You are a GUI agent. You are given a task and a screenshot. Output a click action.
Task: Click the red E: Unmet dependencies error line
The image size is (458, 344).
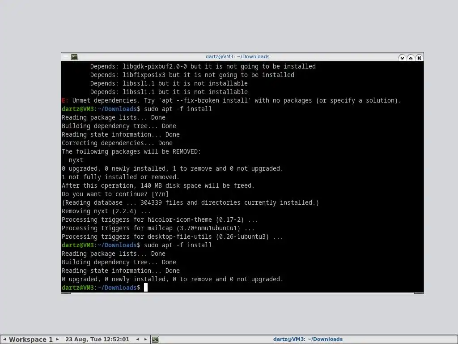[231, 100]
